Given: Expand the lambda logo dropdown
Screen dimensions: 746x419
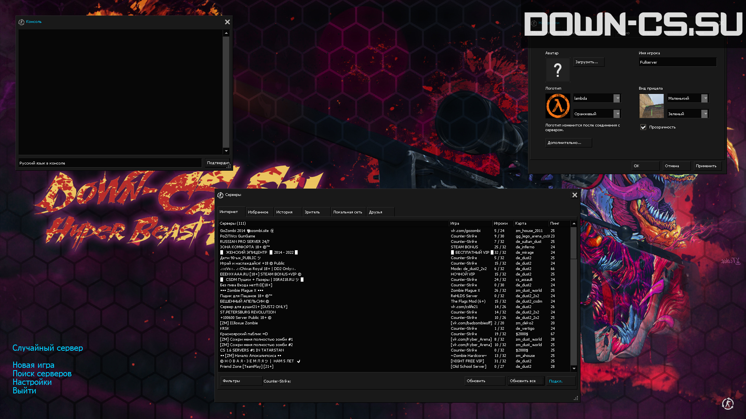Looking at the screenshot, I should pos(617,99).
